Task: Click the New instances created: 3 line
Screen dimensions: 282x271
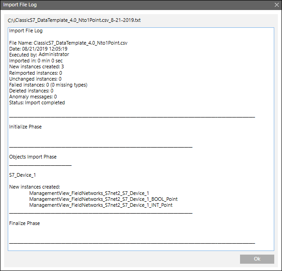Action: pos(37,66)
